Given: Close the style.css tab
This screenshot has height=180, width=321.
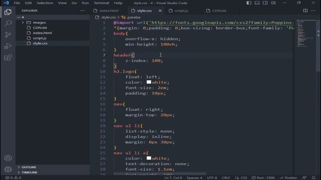Looking at the screenshot, I should click(x=160, y=10).
